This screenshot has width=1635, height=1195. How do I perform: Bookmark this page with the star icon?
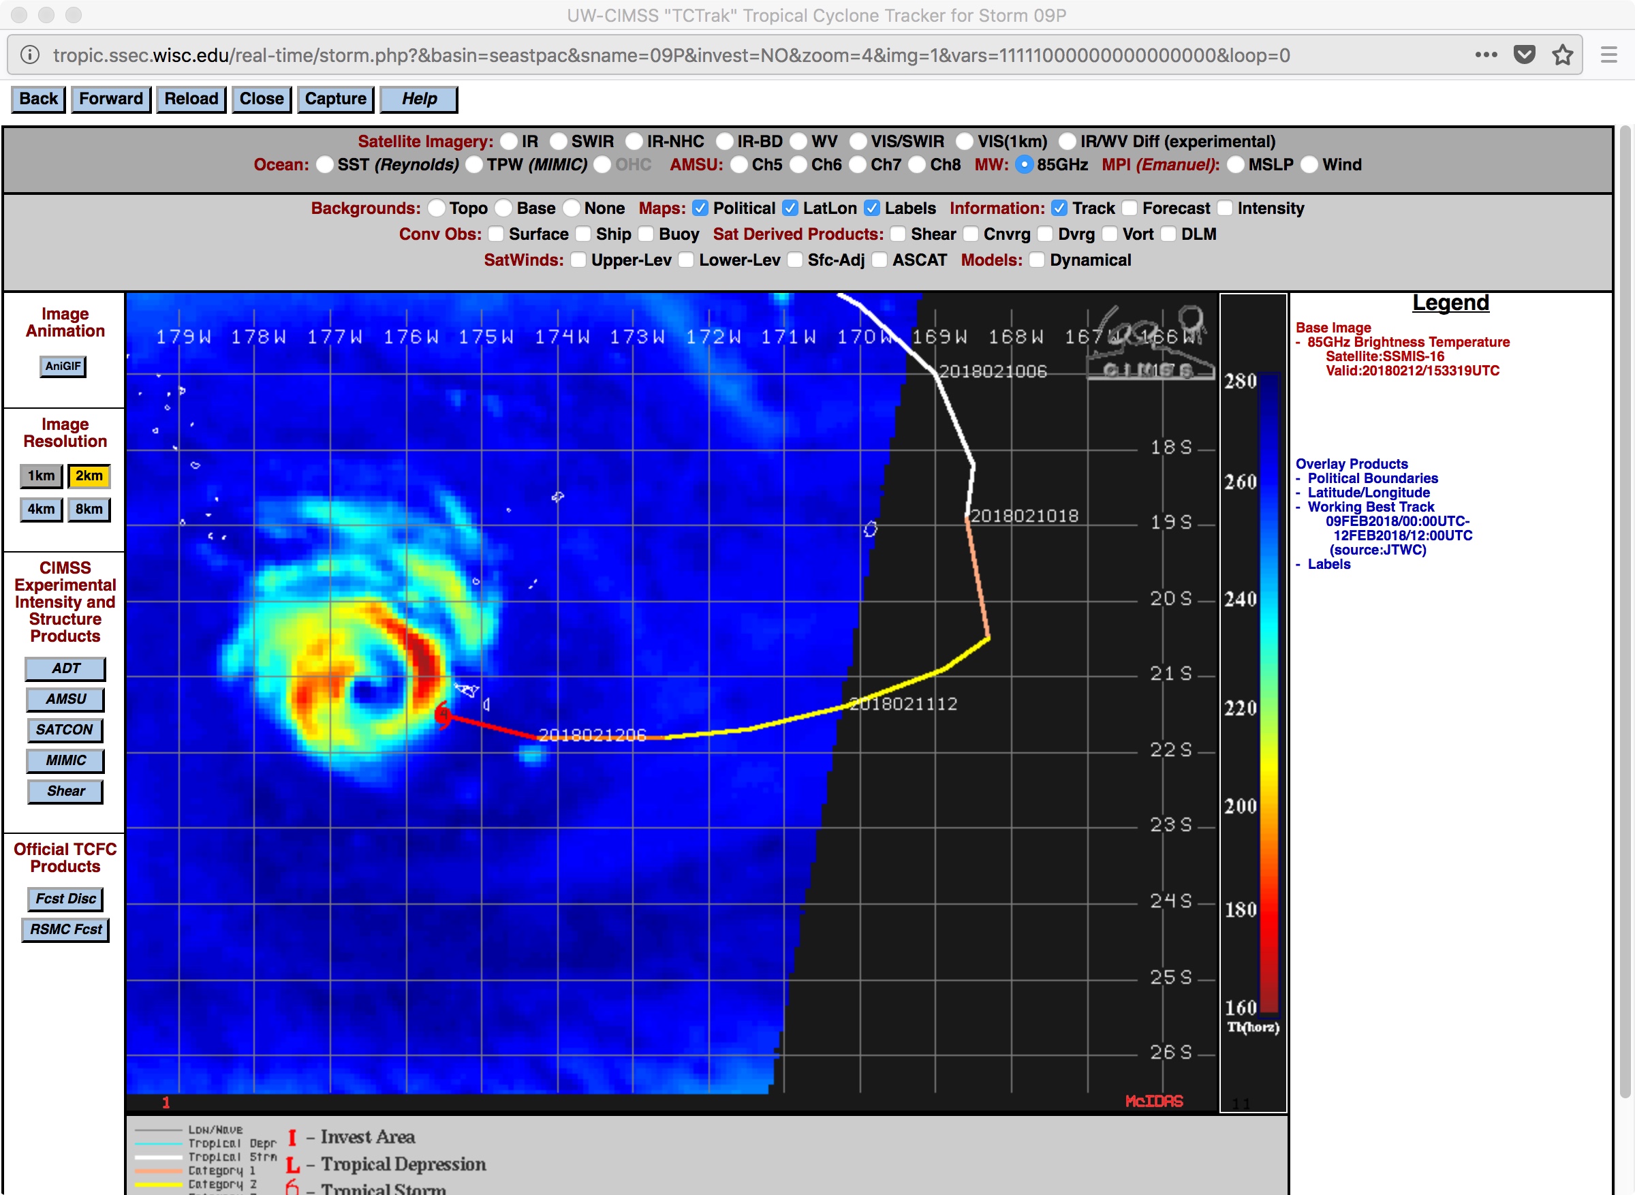1563,55
